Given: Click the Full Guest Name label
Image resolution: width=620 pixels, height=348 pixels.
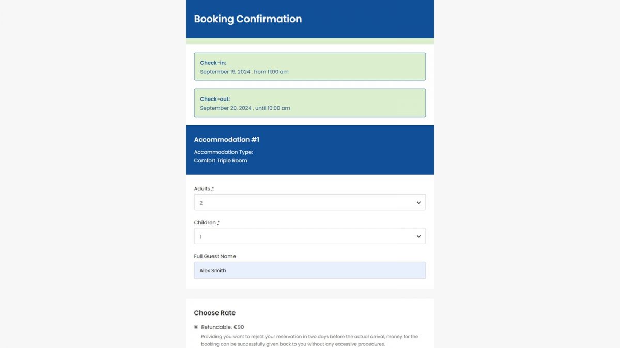Looking at the screenshot, I should [214, 256].
